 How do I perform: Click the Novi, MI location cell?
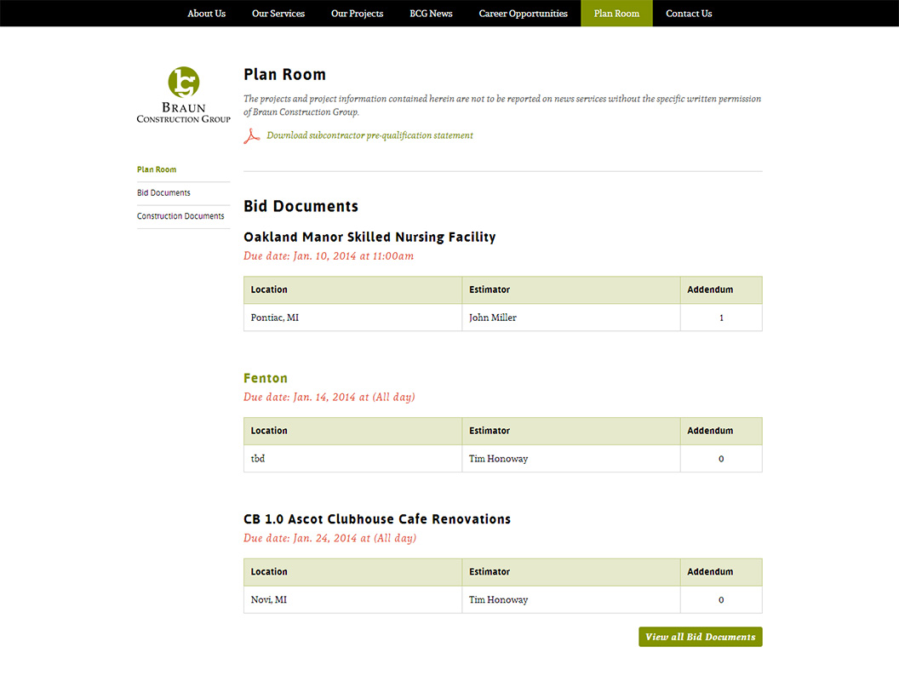(x=269, y=600)
